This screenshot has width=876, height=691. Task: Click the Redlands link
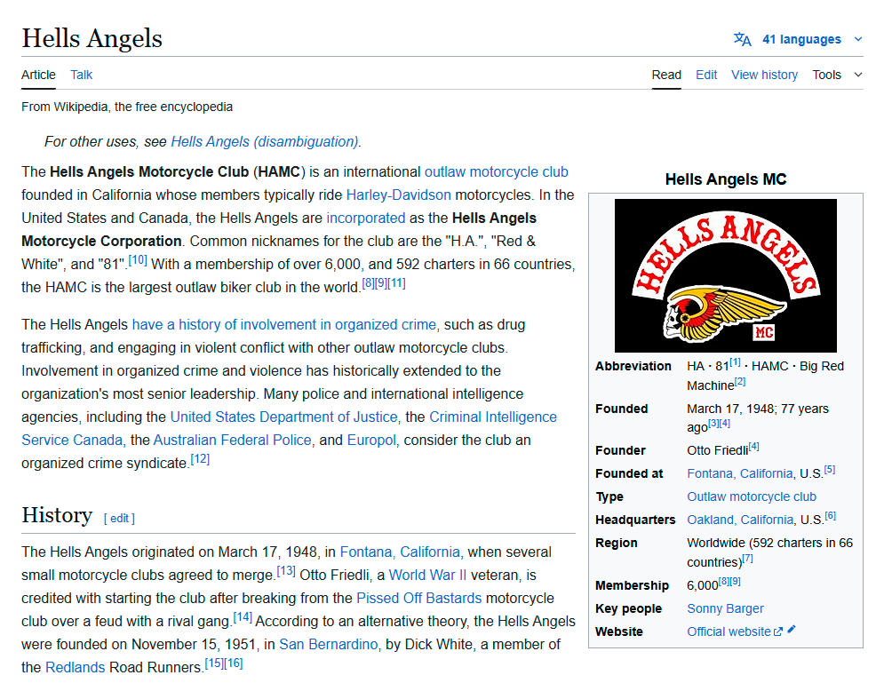(75, 668)
